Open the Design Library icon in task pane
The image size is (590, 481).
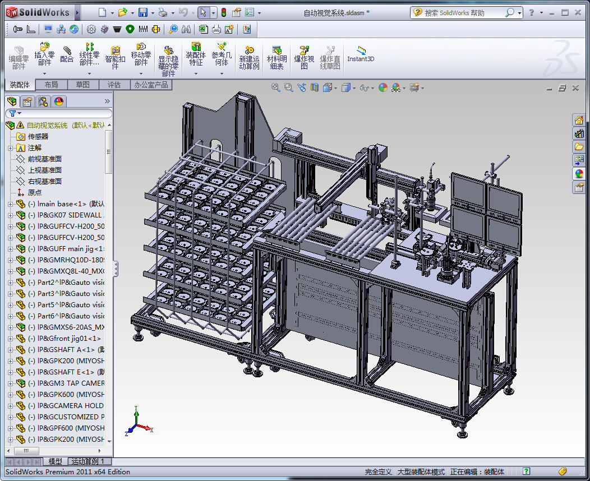coord(579,133)
